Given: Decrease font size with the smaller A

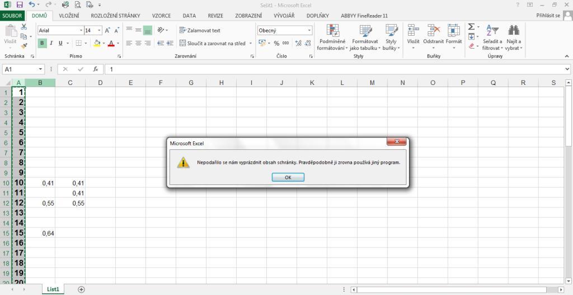Looking at the screenshot, I should pyautogui.click(x=116, y=31).
